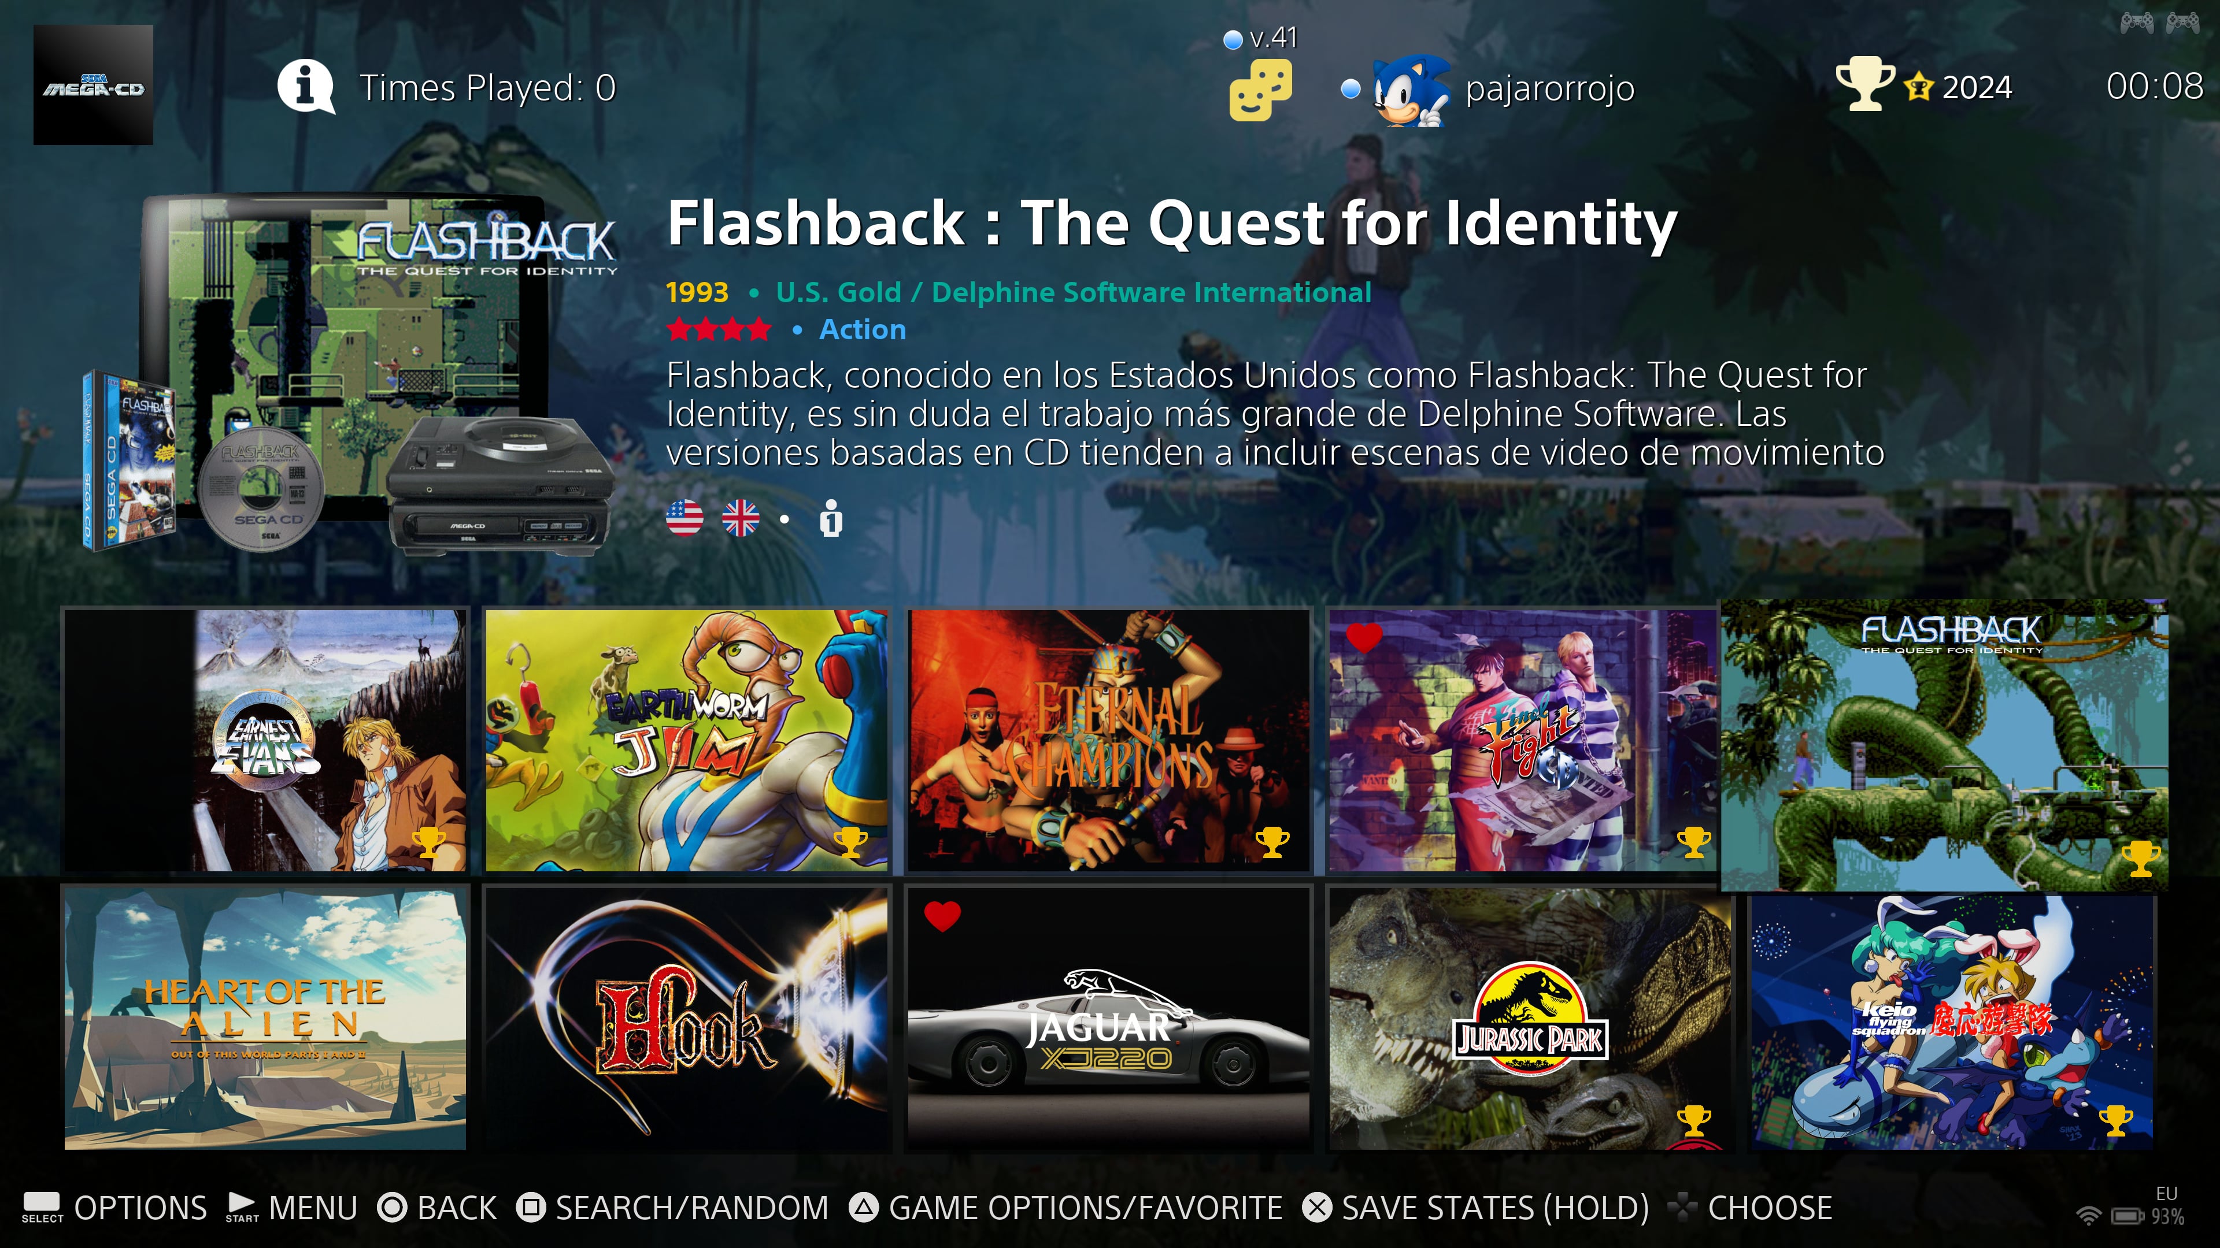Click the Search/Random square button hint
Image resolution: width=2220 pixels, height=1248 pixels.
pos(672,1208)
